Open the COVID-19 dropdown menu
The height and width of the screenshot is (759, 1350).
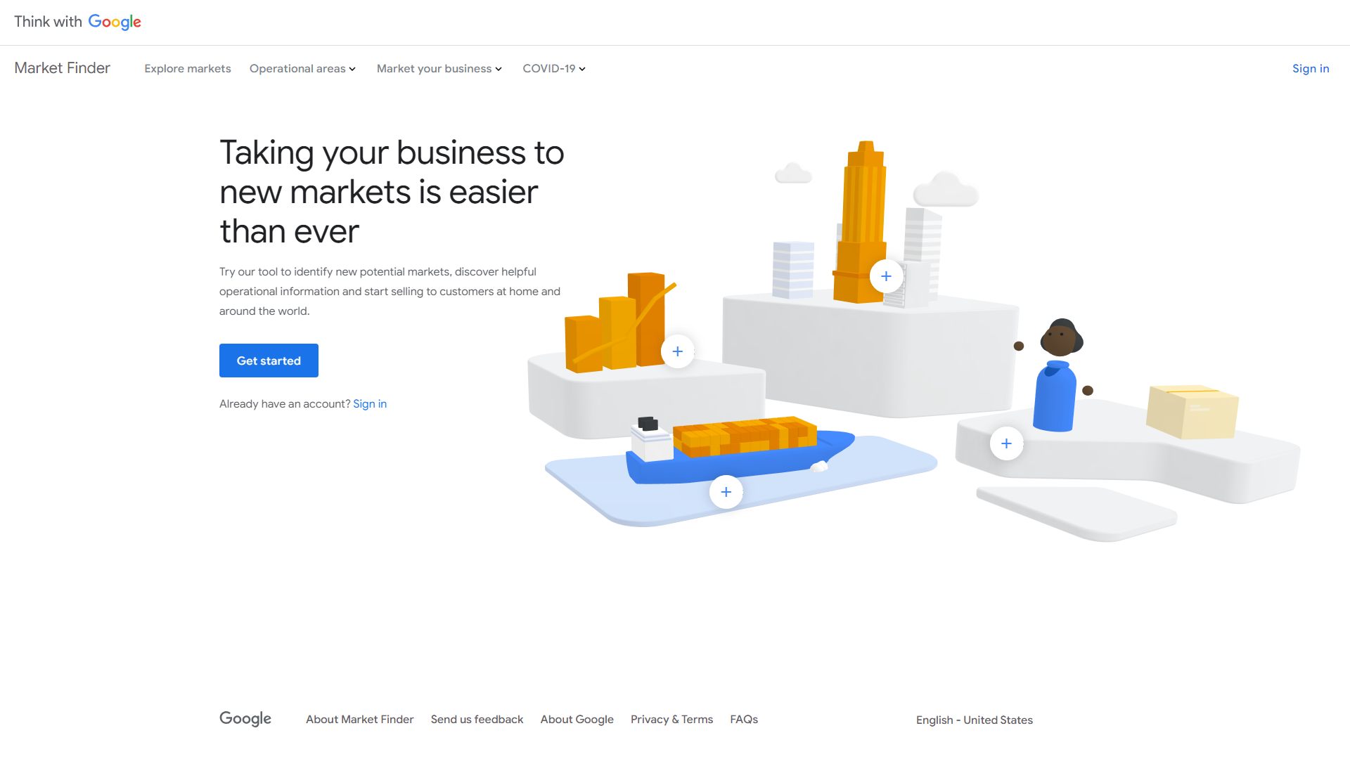[x=553, y=69]
